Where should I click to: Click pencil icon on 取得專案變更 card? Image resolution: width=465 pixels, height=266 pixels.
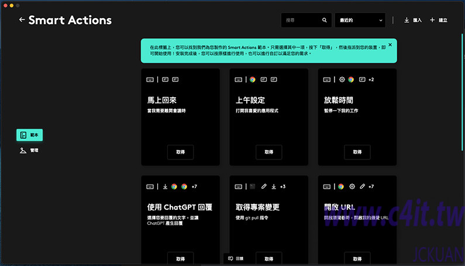click(x=264, y=186)
